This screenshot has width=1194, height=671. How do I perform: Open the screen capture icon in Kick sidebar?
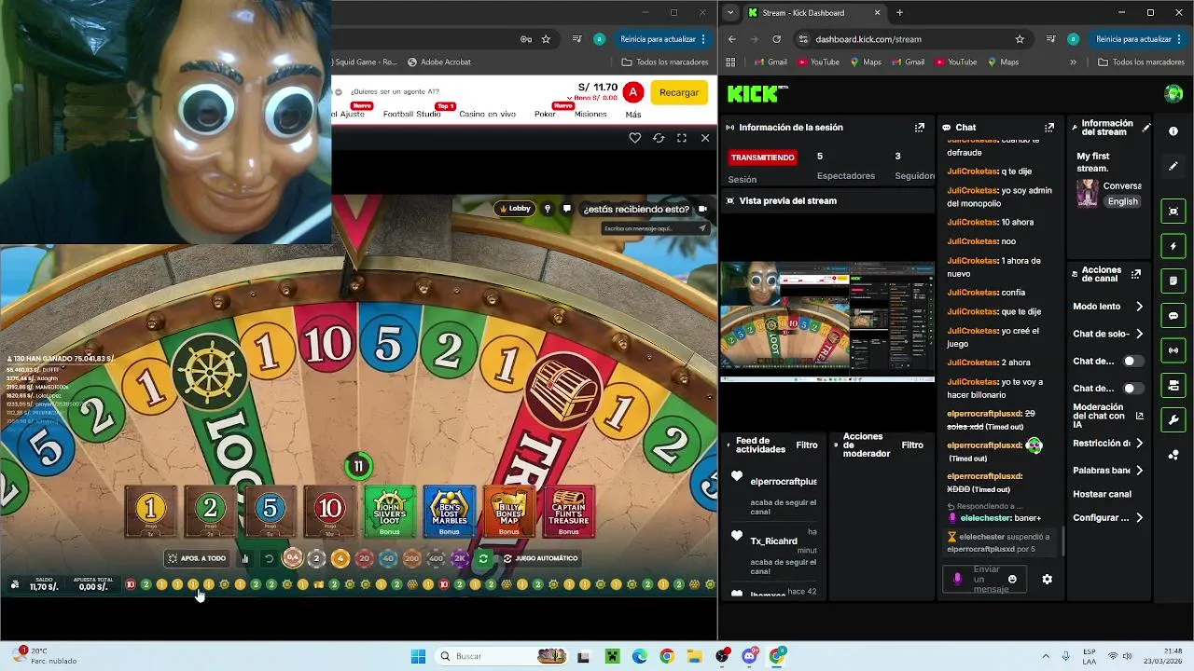(x=1173, y=212)
